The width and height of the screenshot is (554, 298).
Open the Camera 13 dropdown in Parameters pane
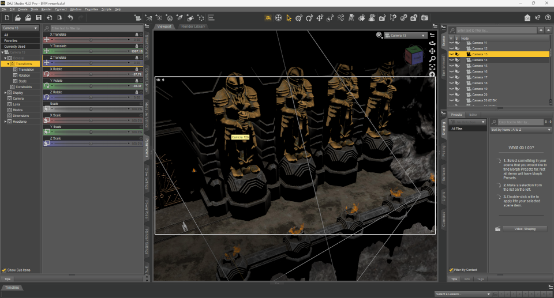[21, 28]
